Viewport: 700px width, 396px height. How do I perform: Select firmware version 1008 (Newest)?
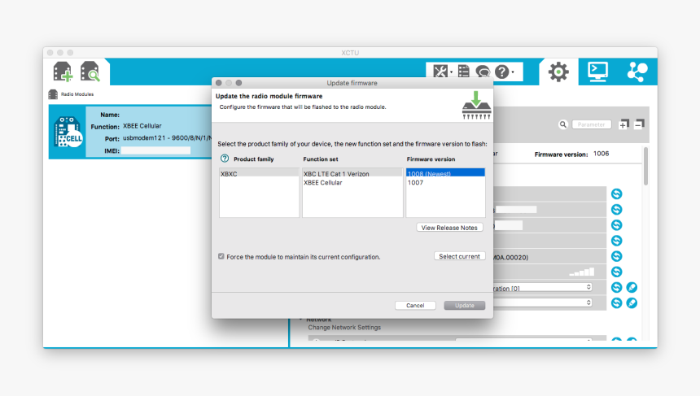click(445, 173)
